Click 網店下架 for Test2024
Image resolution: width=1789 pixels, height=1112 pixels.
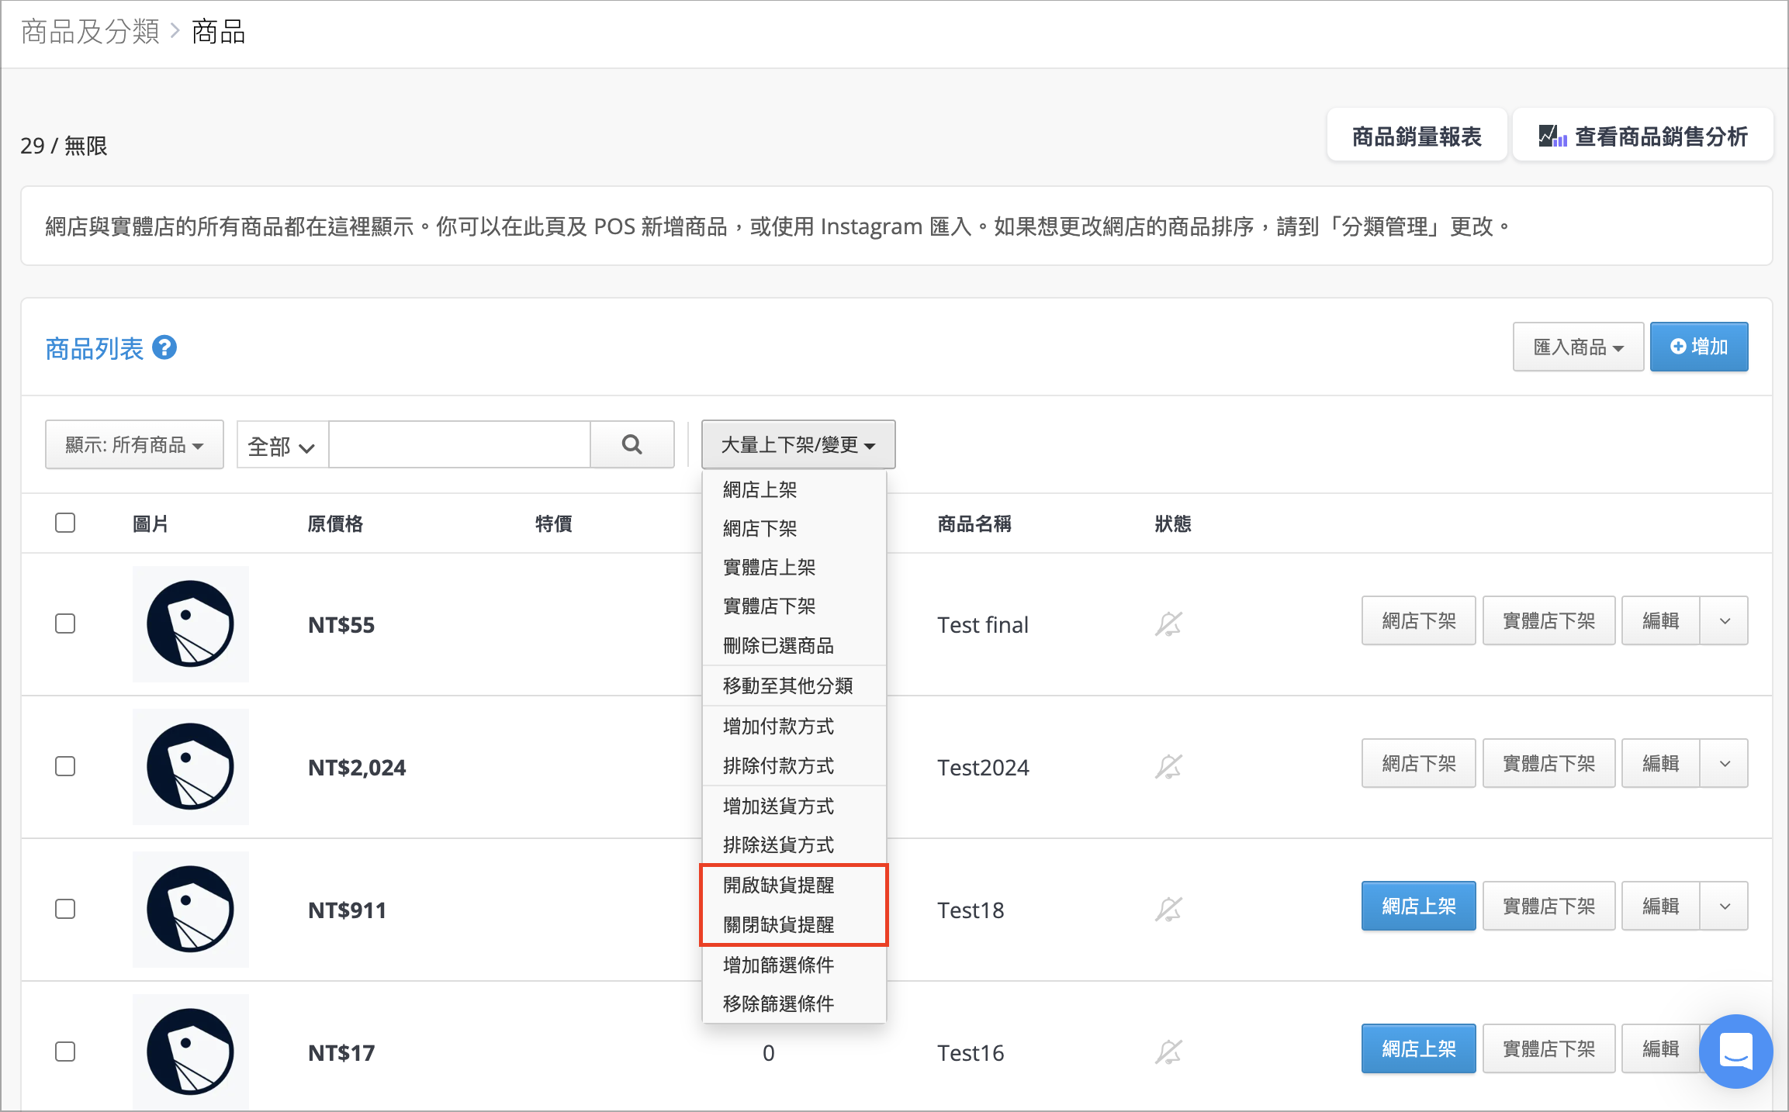[1419, 763]
